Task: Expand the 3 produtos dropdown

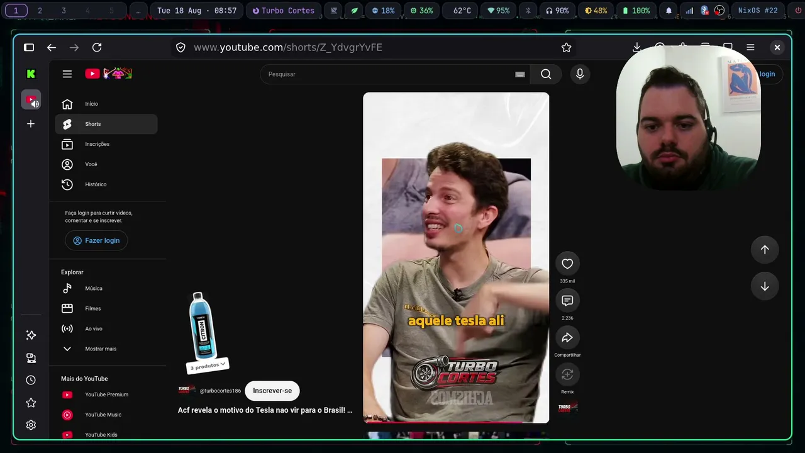Action: (208, 366)
